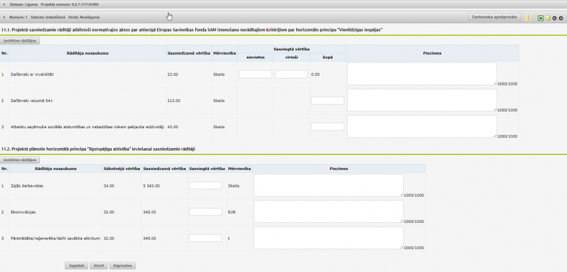This screenshot has height=272, width=567.
Task: Click Piezīmes text area for Ekoinovācijas
Action: (x=328, y=211)
